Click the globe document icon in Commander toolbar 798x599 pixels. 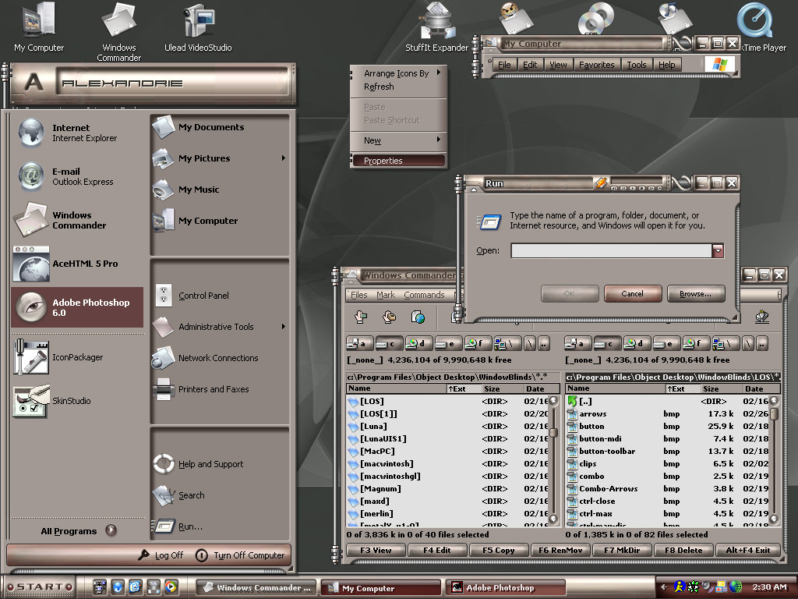418,317
